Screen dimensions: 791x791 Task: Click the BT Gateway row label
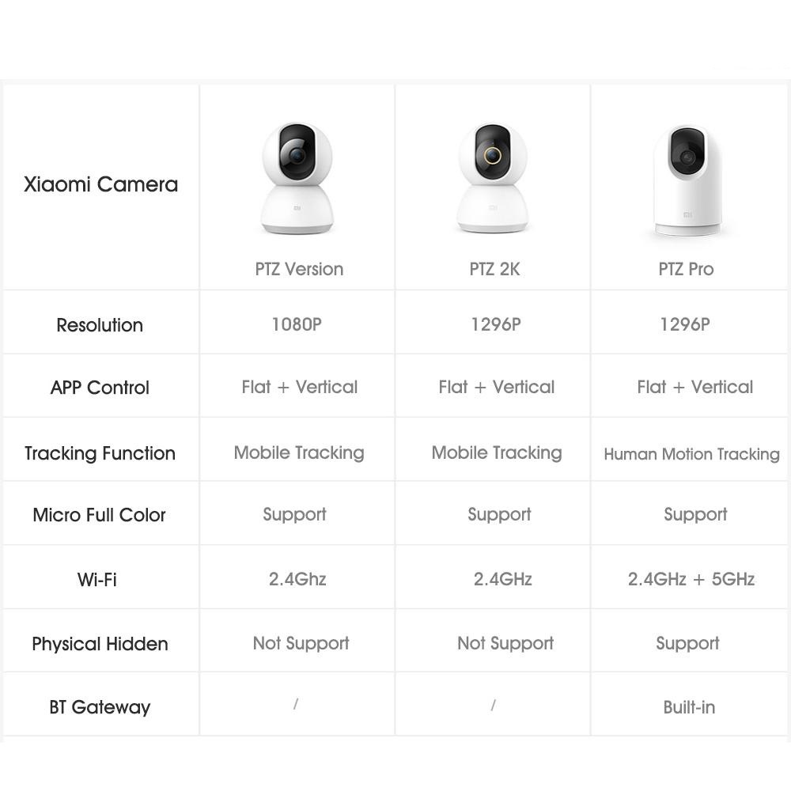coord(100,707)
